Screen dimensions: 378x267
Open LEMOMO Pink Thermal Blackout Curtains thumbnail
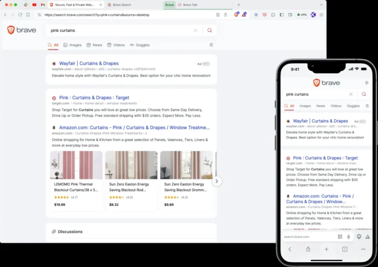pyautogui.click(x=76, y=165)
